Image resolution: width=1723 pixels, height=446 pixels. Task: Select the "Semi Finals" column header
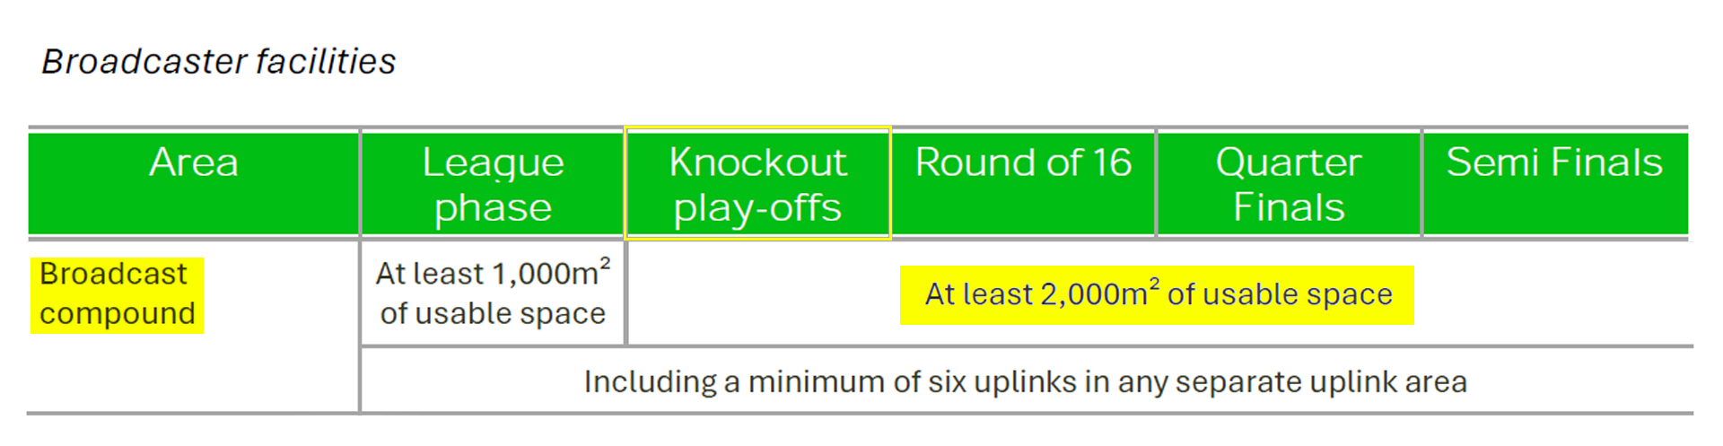(x=1554, y=163)
